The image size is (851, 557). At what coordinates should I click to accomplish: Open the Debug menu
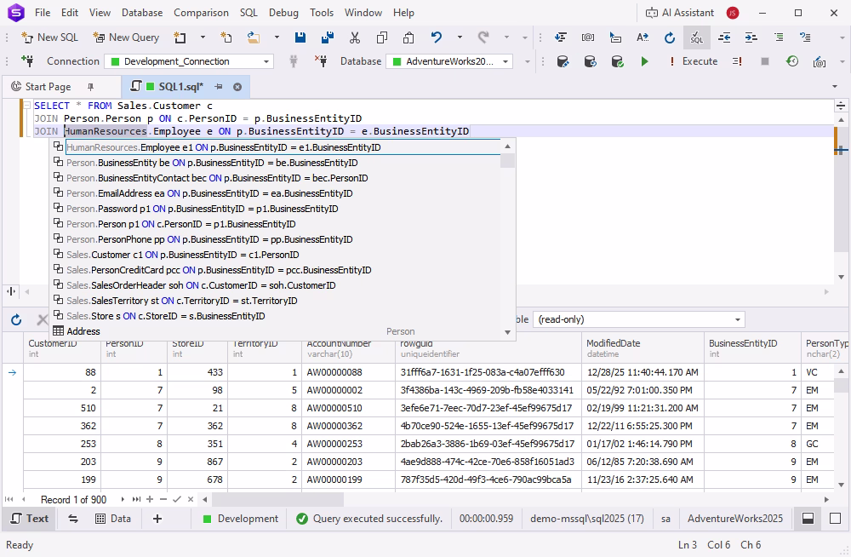click(x=283, y=13)
